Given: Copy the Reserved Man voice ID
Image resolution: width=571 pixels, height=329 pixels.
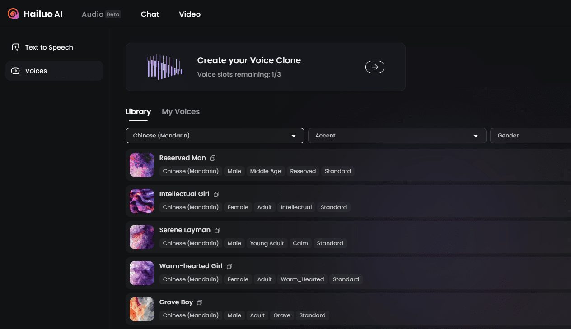Looking at the screenshot, I should point(213,158).
